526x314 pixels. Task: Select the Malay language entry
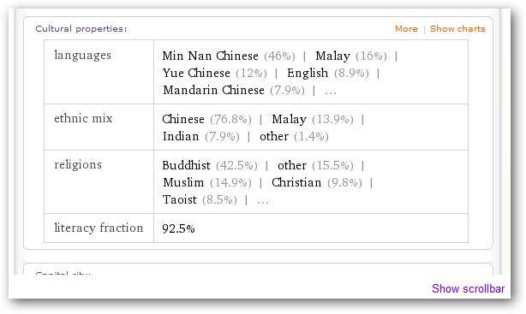tap(332, 56)
